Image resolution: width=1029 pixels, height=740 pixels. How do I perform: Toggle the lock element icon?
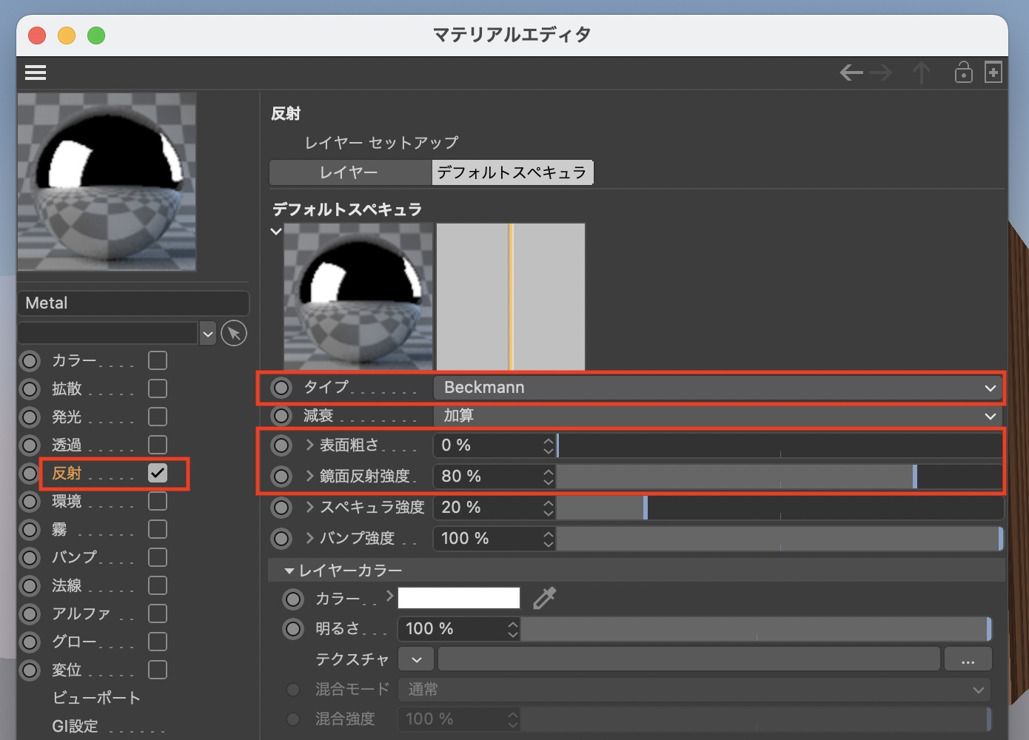tap(963, 73)
